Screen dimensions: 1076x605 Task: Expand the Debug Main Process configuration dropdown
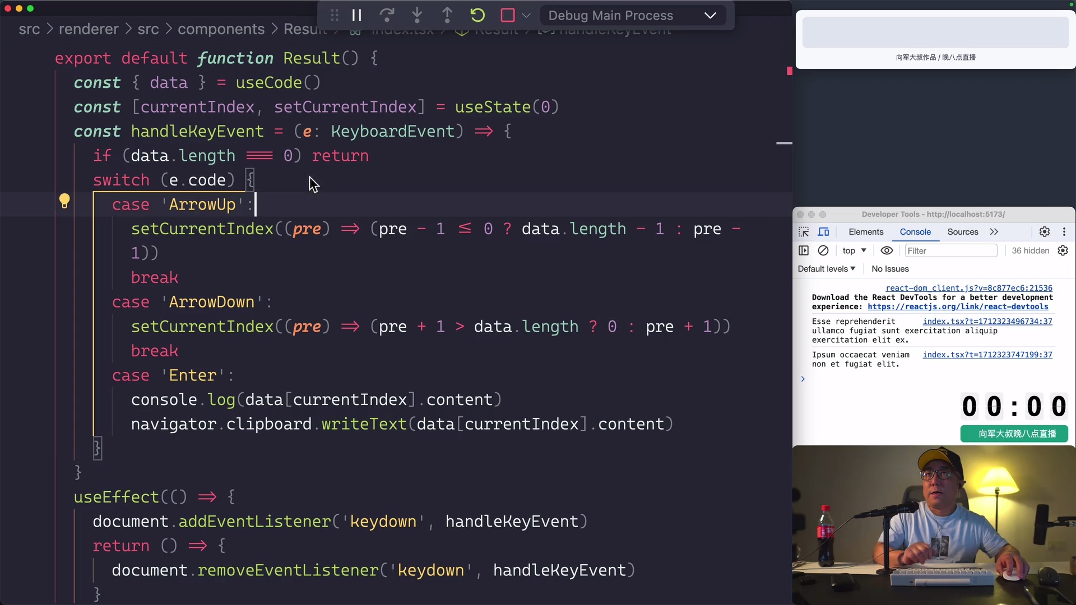click(710, 15)
